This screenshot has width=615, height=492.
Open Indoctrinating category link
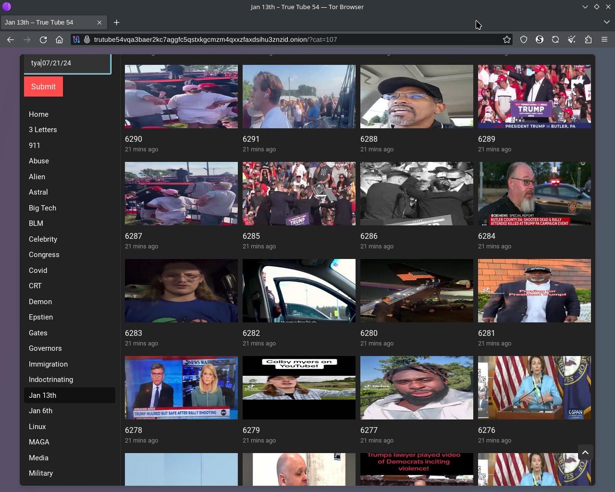51,380
